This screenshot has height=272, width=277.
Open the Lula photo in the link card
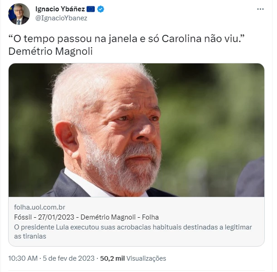click(136, 130)
